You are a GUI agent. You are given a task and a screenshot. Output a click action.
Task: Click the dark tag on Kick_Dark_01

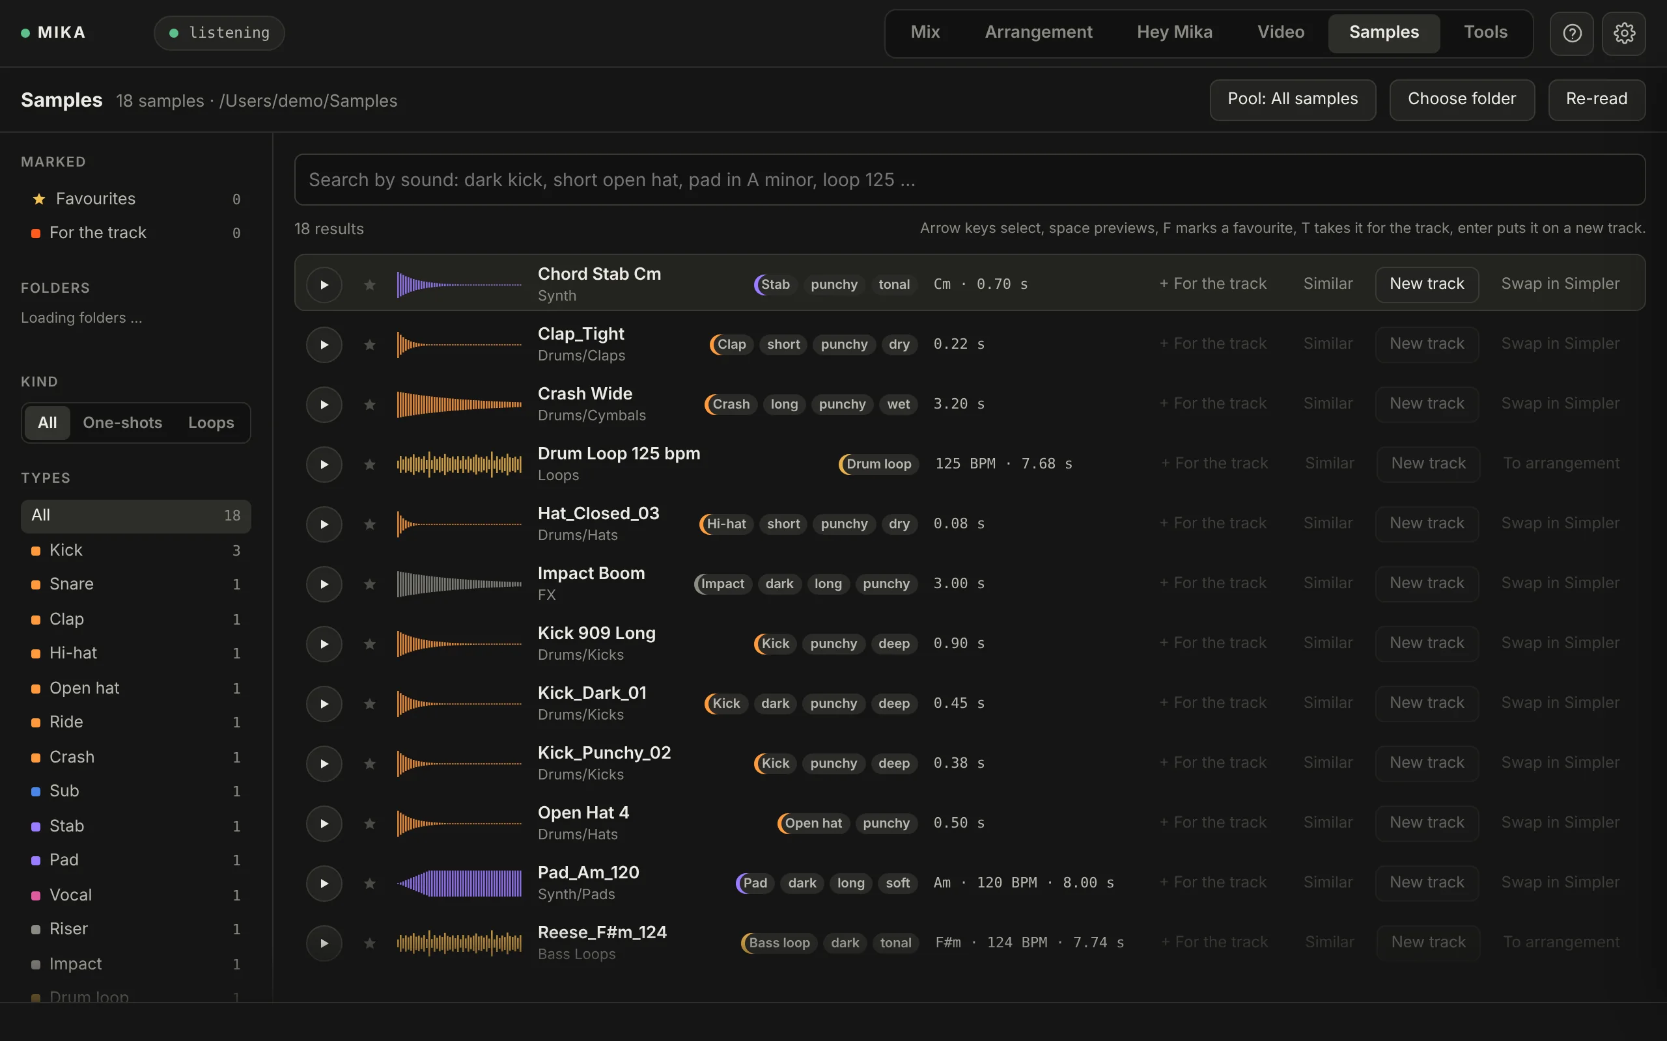(x=775, y=703)
